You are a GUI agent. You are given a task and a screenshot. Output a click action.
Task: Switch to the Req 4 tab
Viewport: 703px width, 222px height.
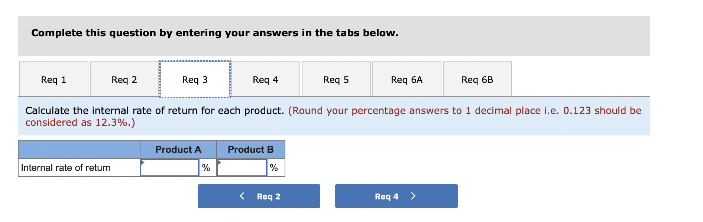point(265,79)
